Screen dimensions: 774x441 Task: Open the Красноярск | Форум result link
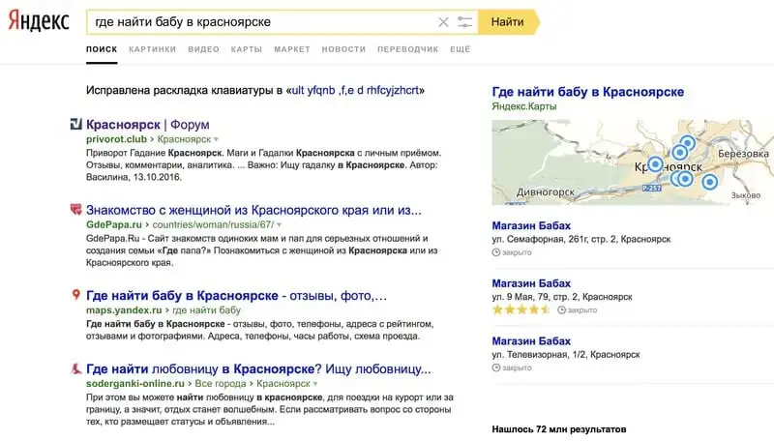(x=147, y=125)
